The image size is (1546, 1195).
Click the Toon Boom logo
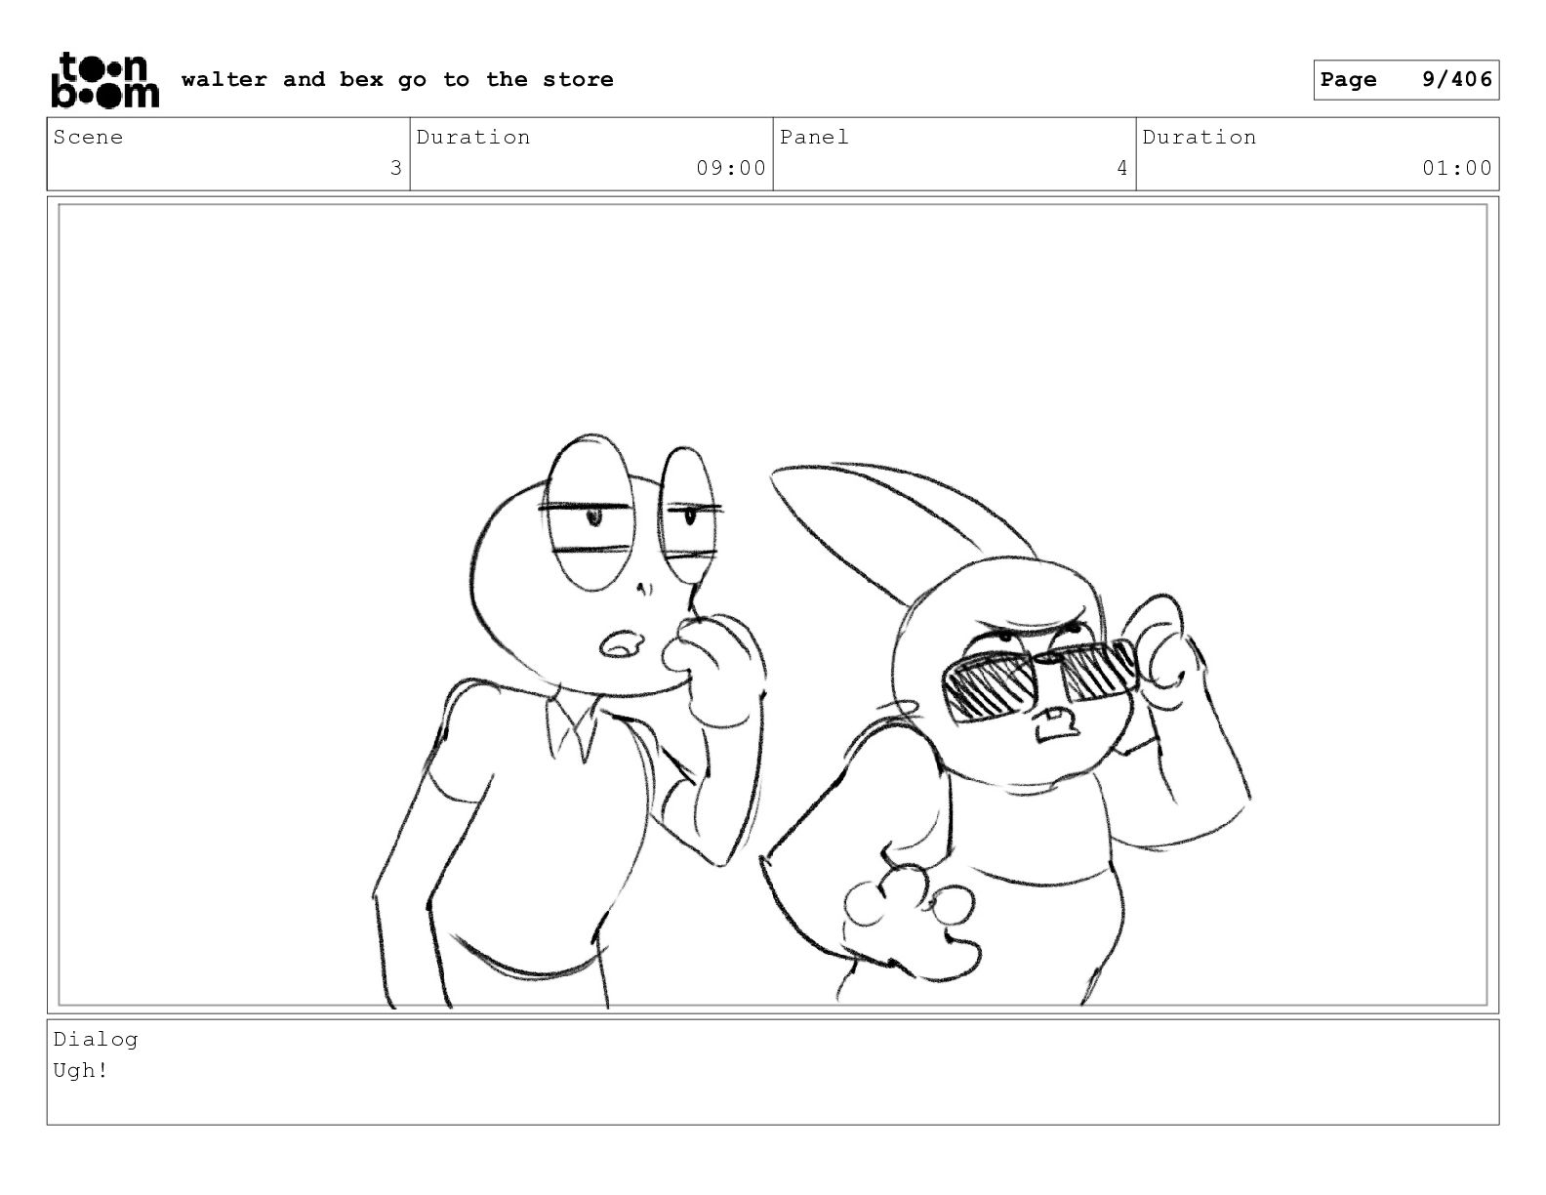[104, 79]
